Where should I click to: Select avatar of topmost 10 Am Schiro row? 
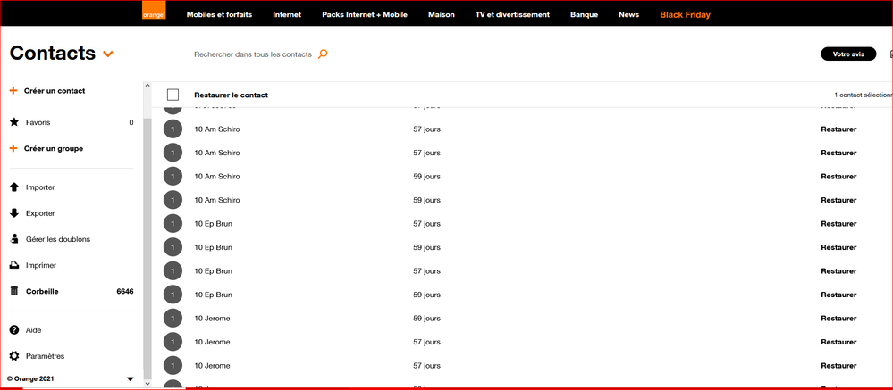click(173, 129)
